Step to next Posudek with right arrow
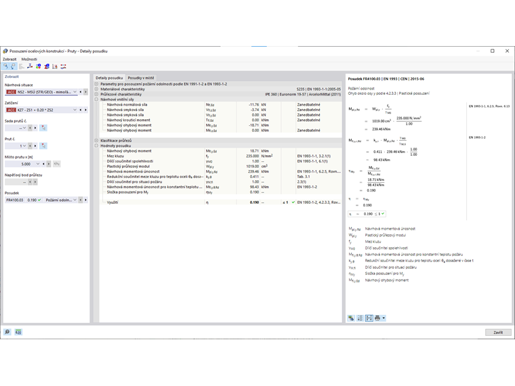 click(x=86, y=200)
